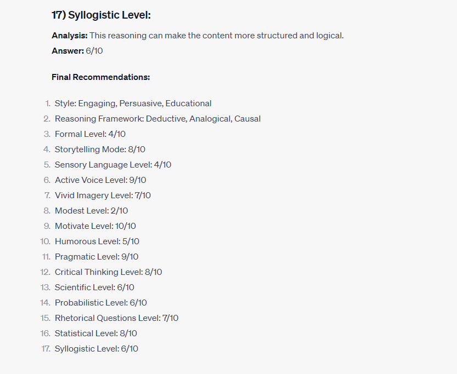Select Probabilistic Level: 6/10 in the list

pyautogui.click(x=101, y=303)
